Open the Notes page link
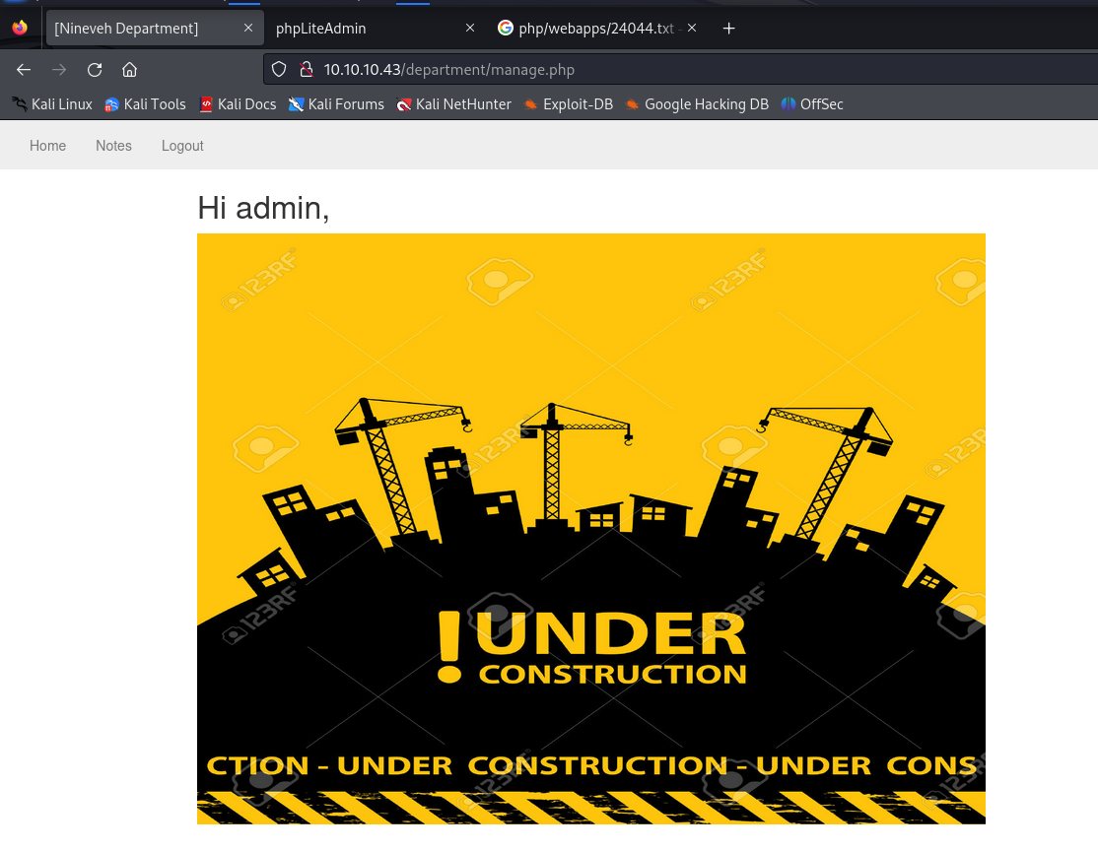Image resolution: width=1098 pixels, height=851 pixels. coord(113,146)
